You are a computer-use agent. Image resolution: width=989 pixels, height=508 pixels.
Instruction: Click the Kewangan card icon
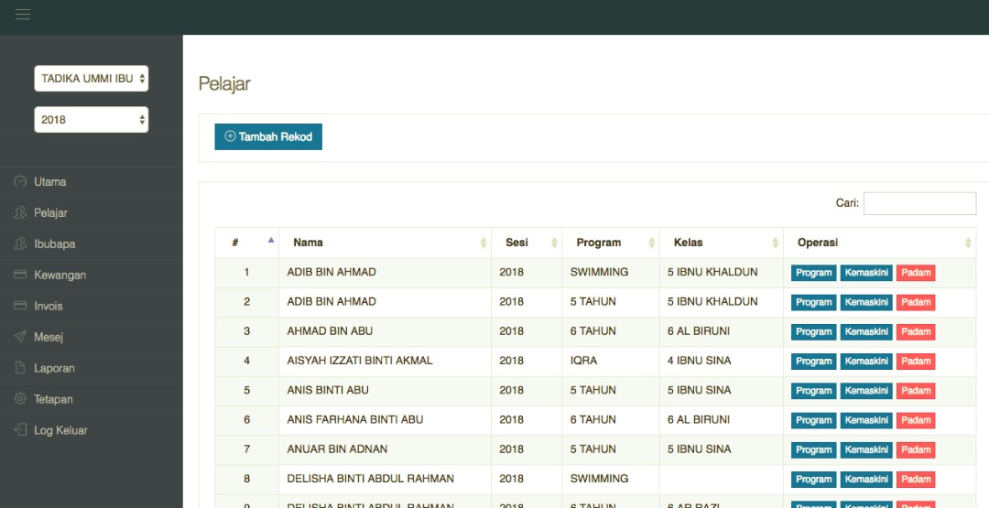(20, 275)
